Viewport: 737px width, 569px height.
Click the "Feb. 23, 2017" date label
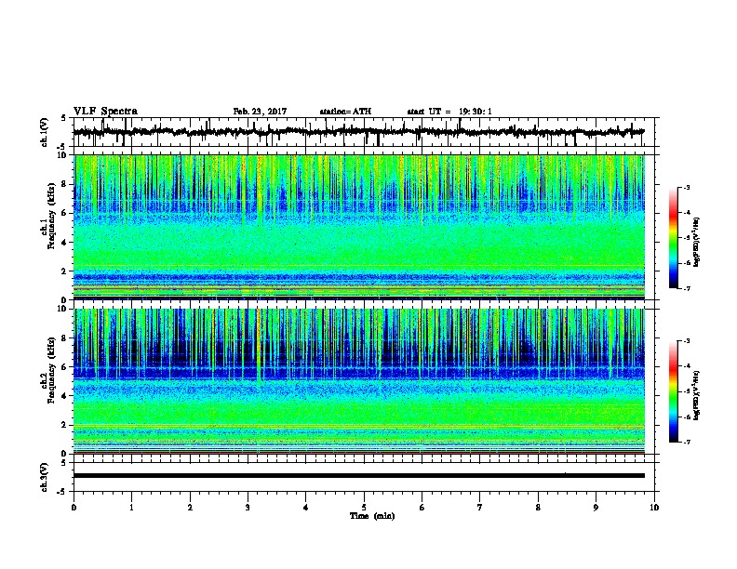point(260,112)
